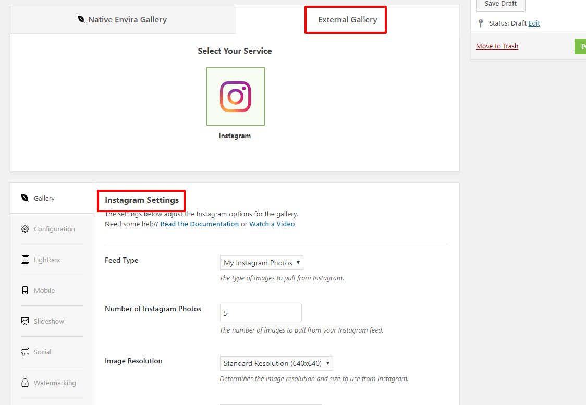Click the Watermarking lock icon

(x=25, y=383)
